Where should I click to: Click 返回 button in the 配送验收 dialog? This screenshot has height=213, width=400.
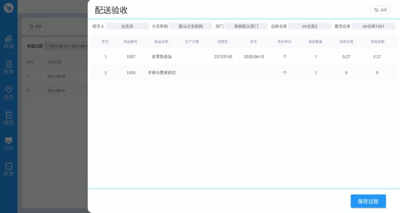(x=380, y=10)
